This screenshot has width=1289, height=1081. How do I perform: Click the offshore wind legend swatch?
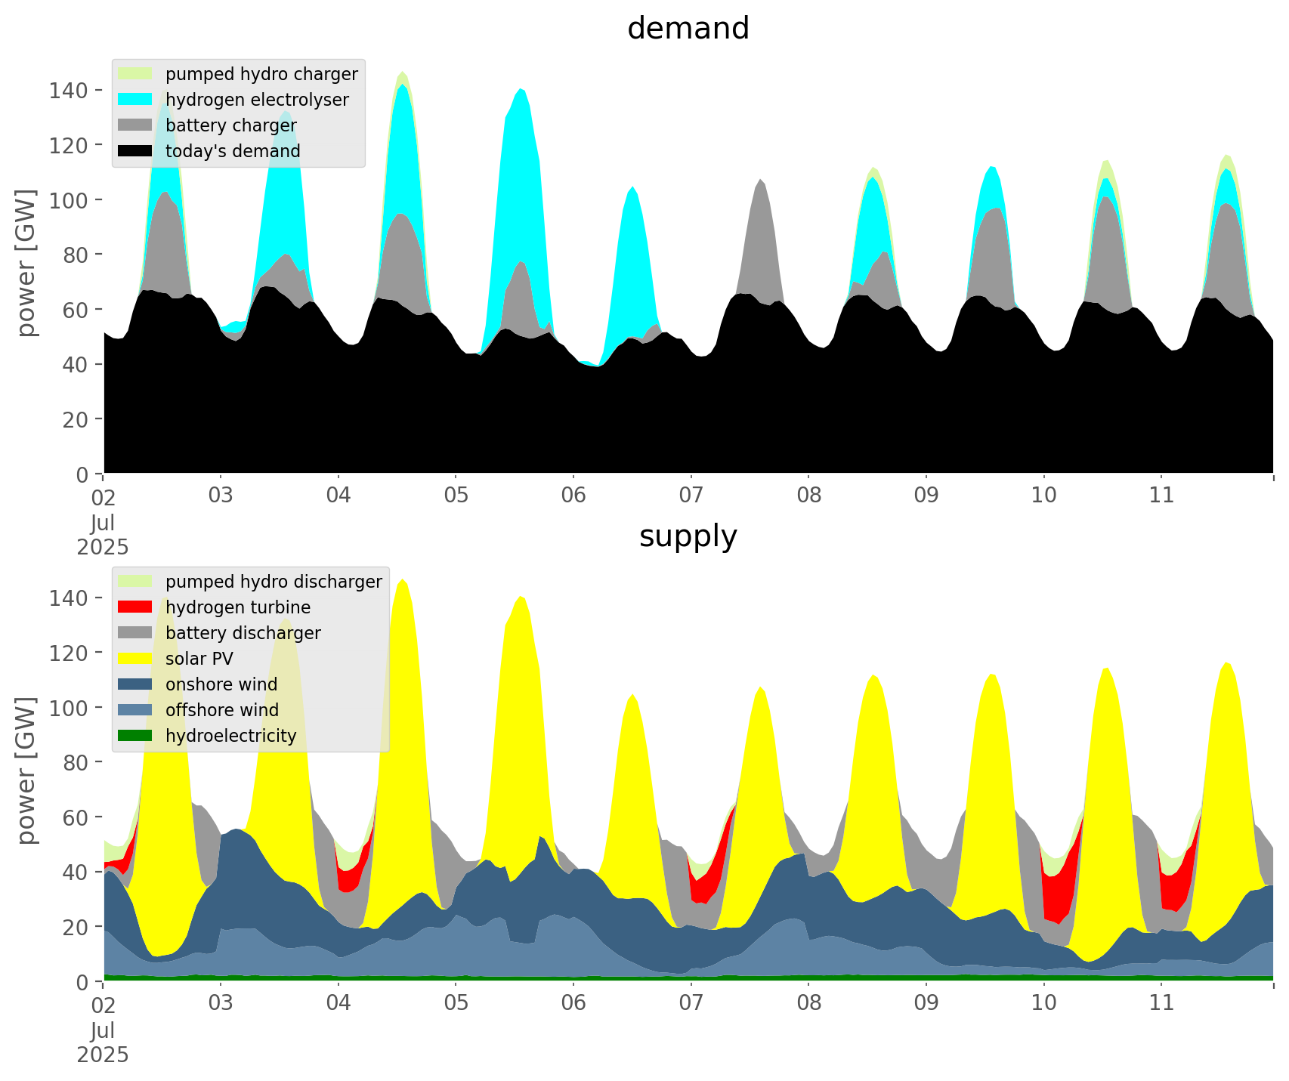[x=135, y=710]
